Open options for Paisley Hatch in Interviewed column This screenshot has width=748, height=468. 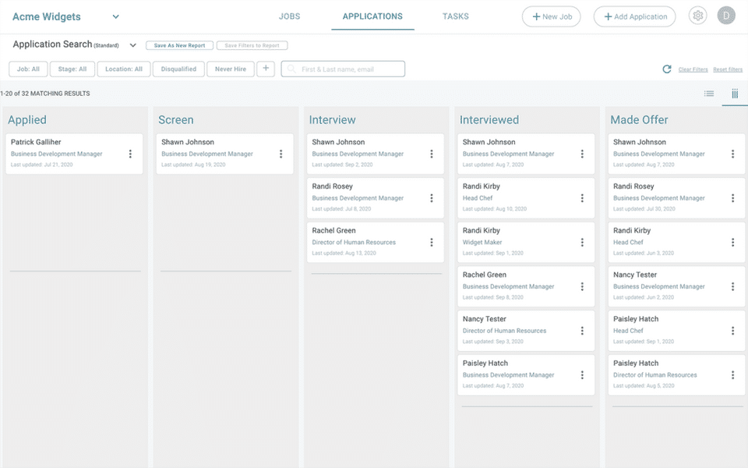click(x=582, y=375)
